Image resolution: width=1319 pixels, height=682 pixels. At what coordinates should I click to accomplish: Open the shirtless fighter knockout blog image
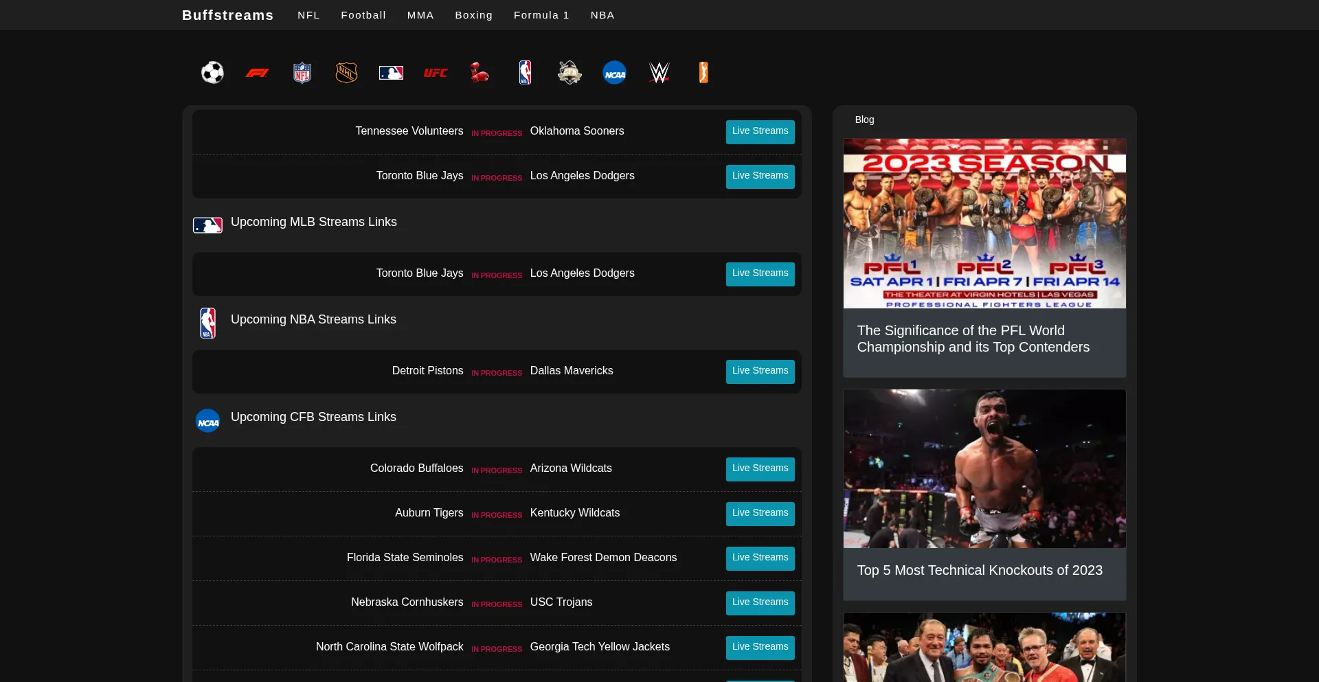(x=984, y=468)
